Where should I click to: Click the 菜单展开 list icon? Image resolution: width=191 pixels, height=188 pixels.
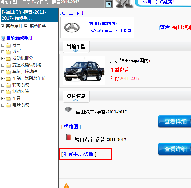(x=3, y=26)
